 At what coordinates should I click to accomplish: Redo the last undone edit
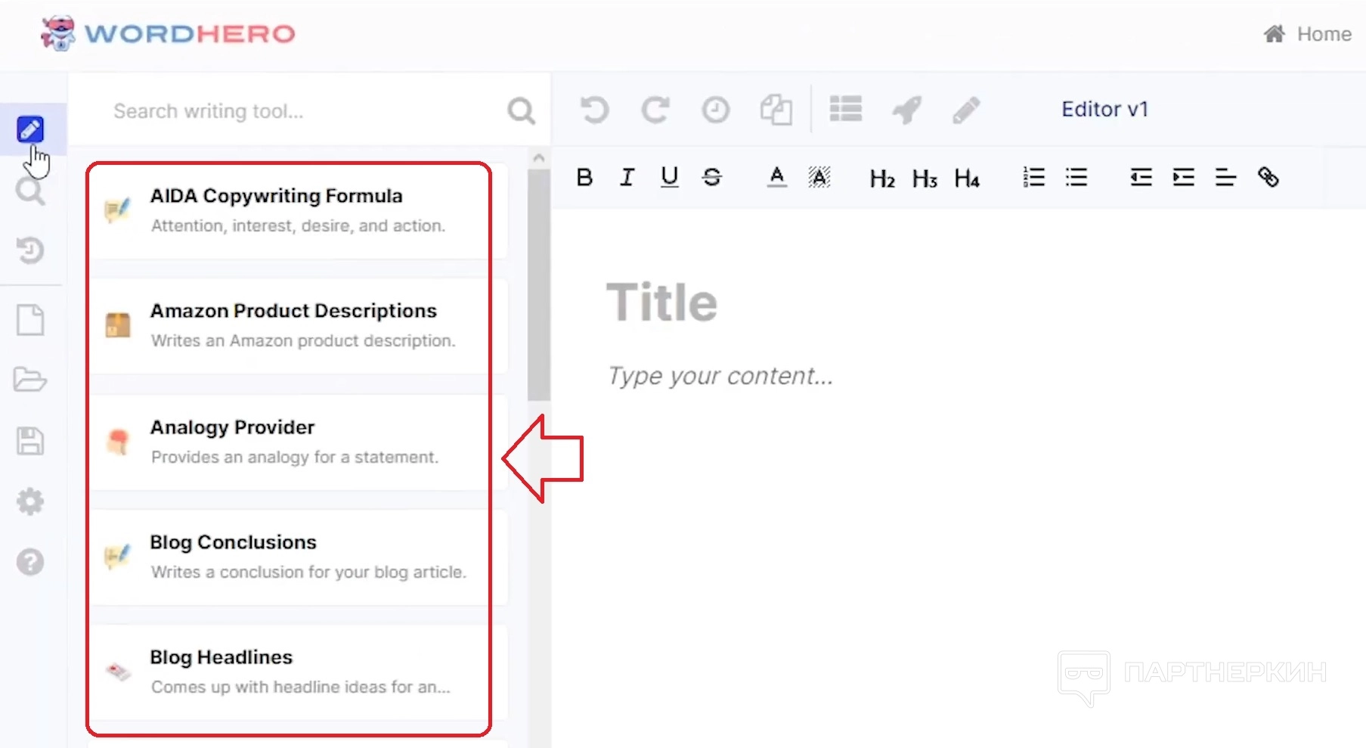click(x=655, y=110)
